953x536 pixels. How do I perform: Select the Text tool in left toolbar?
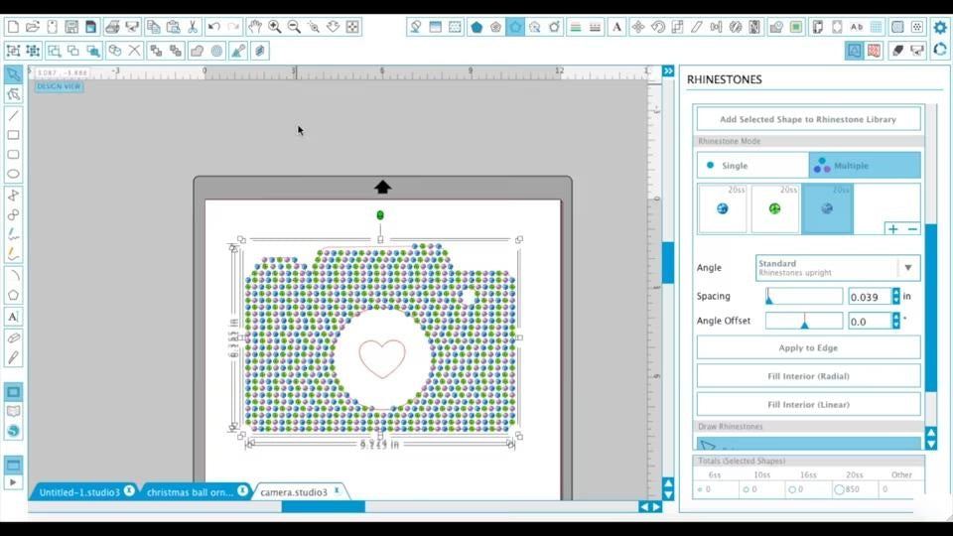13,317
